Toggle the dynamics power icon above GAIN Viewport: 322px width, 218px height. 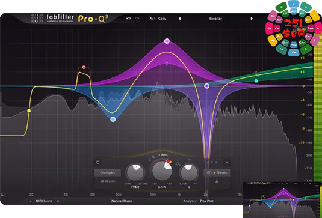pyautogui.click(x=154, y=157)
